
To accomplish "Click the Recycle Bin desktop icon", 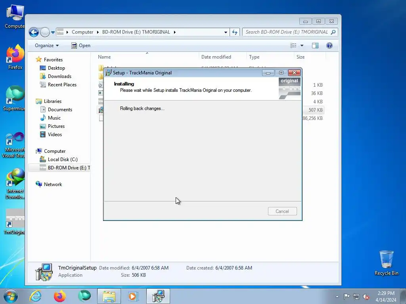I will pos(386,263).
